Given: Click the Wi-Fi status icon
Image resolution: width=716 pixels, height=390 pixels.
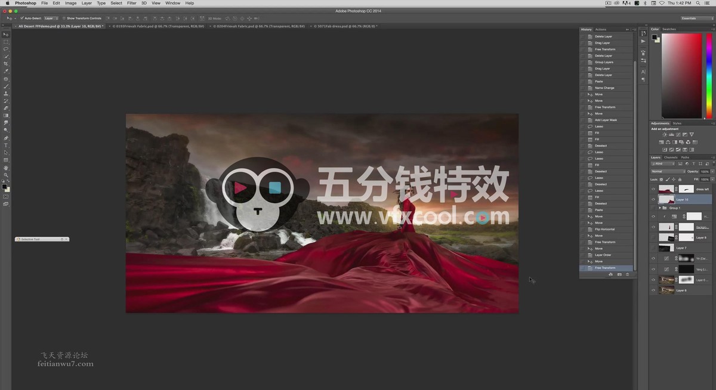Looking at the screenshot, I should tap(661, 3).
